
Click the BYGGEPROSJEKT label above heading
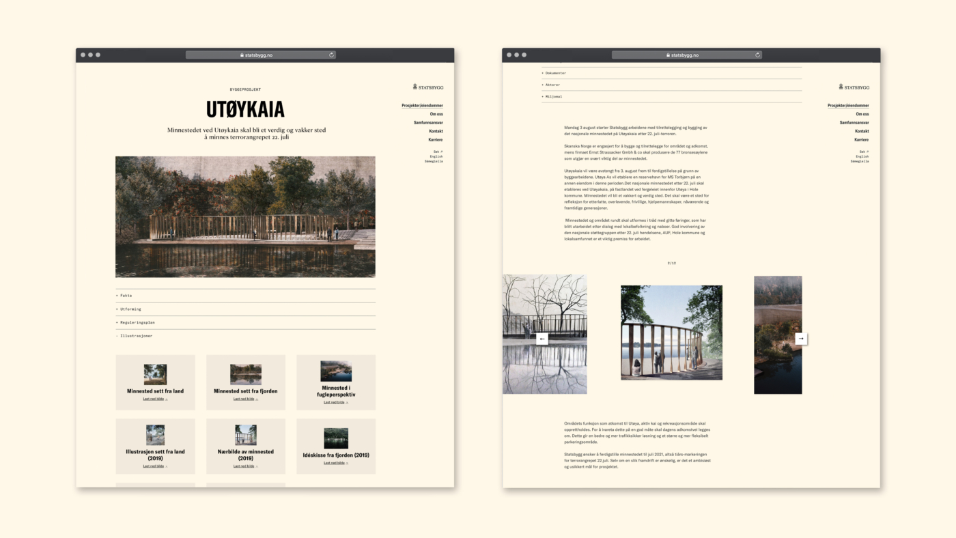(x=245, y=89)
